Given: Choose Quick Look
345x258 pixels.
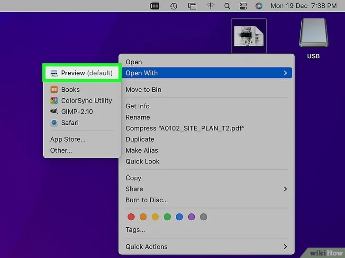Looking at the screenshot, I should [x=207, y=162].
